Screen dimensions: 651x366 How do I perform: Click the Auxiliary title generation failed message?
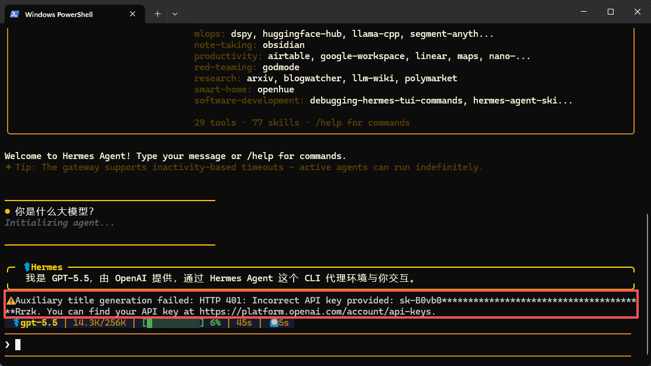[x=321, y=306]
